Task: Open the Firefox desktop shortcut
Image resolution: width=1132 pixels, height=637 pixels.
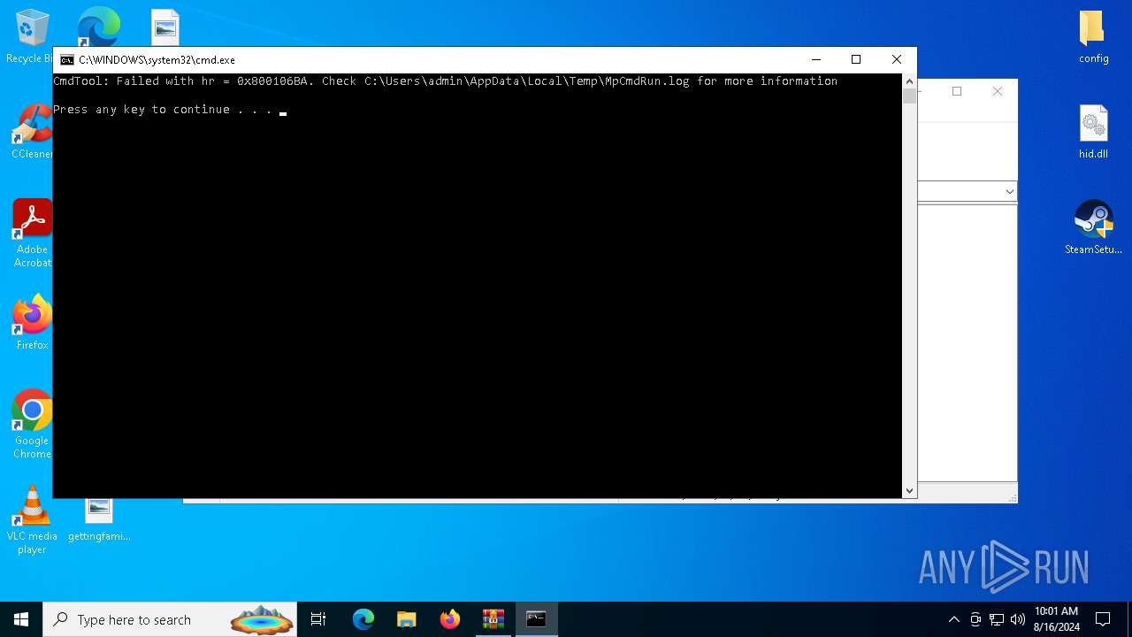Action: click(32, 323)
